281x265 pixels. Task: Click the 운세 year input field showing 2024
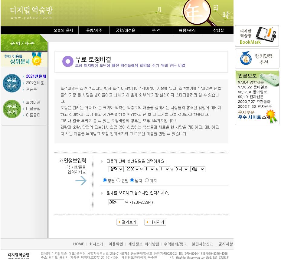coord(116,202)
